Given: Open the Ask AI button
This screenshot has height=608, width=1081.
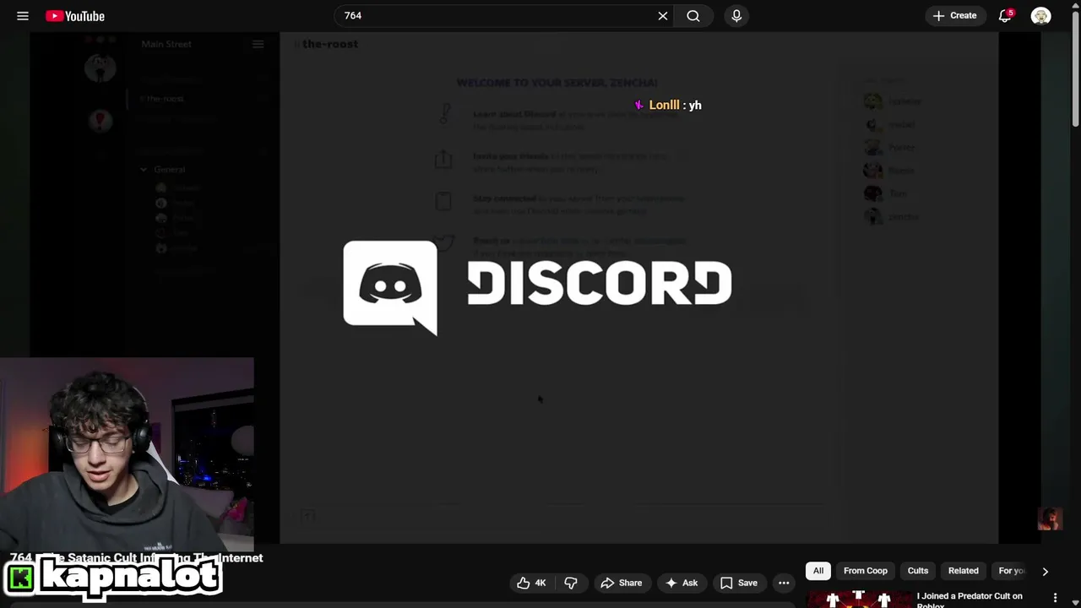Looking at the screenshot, I should tap(682, 583).
